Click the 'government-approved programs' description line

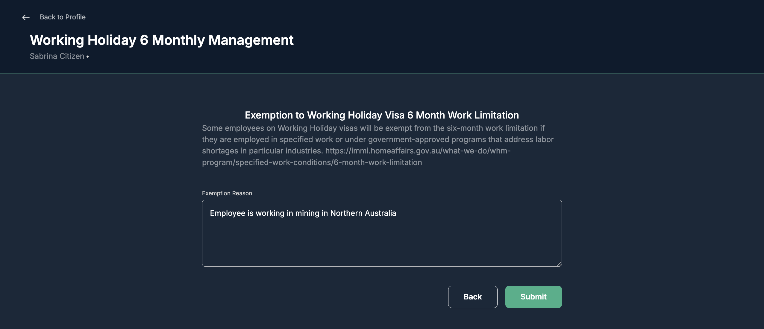point(378,139)
